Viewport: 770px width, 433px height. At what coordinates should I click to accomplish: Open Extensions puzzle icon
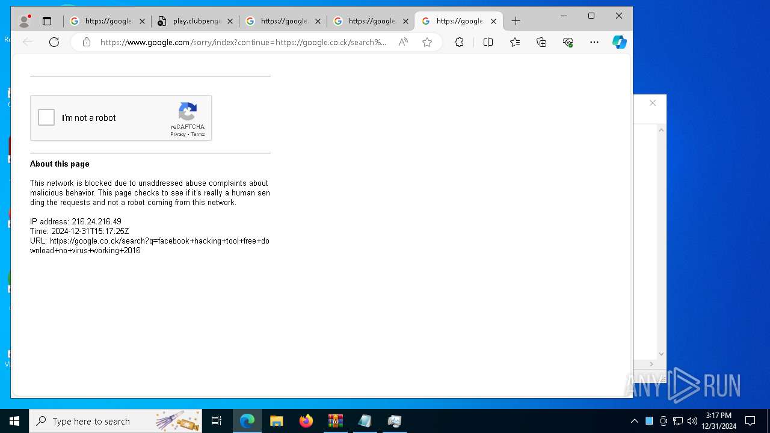459,42
